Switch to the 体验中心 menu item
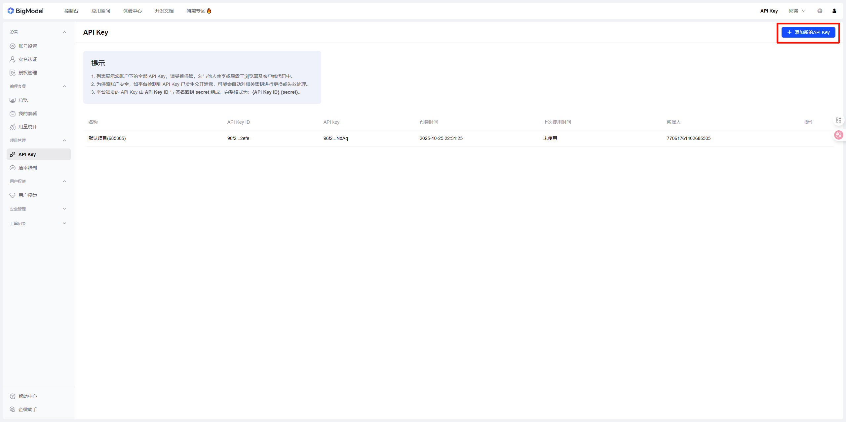Image resolution: width=846 pixels, height=422 pixels. point(132,11)
